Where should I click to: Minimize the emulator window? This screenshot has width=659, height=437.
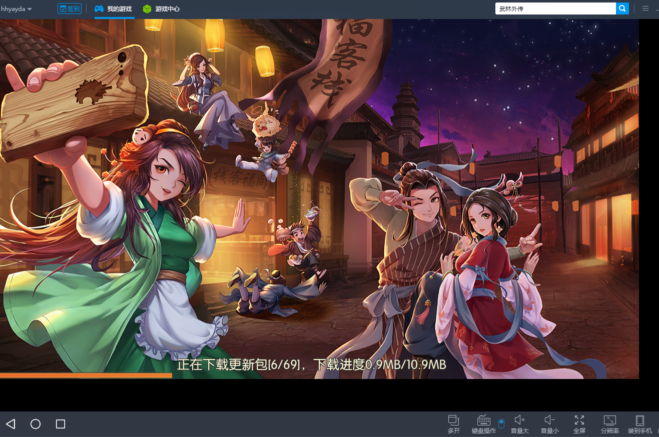pos(657,9)
